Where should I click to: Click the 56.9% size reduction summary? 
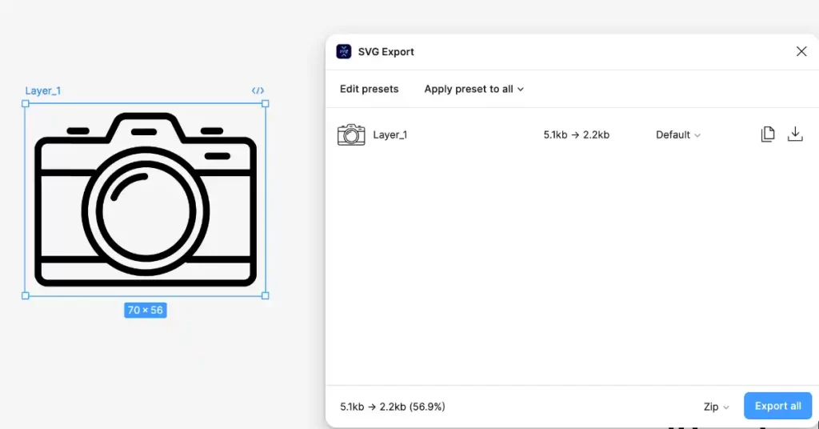(x=393, y=407)
